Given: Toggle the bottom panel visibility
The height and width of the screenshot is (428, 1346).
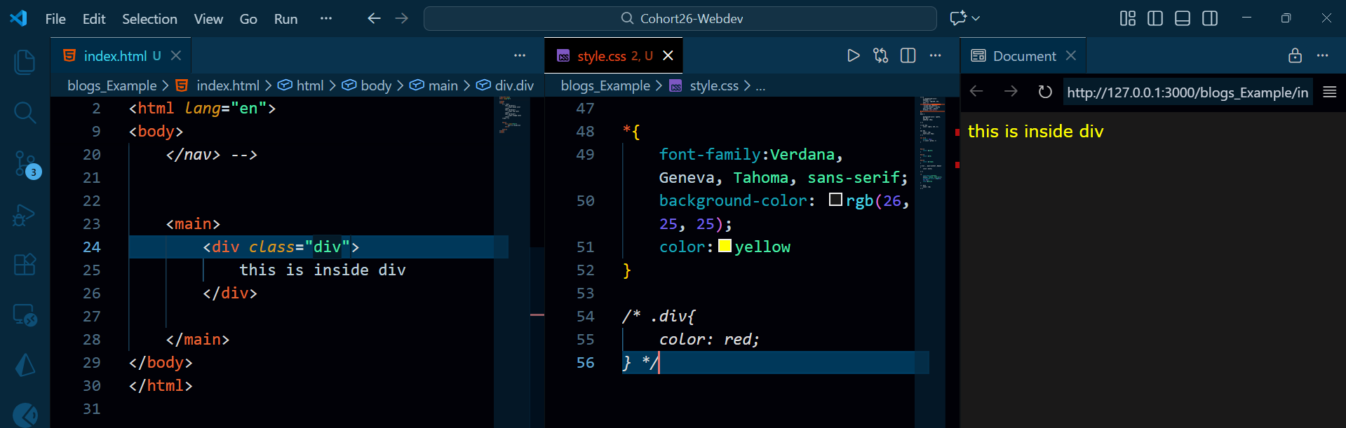Looking at the screenshot, I should click(1183, 18).
